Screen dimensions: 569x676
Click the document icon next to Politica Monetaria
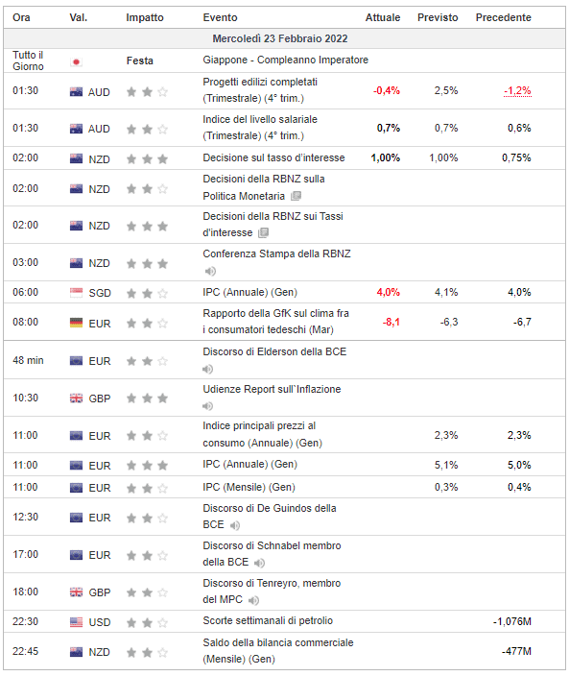296,196
